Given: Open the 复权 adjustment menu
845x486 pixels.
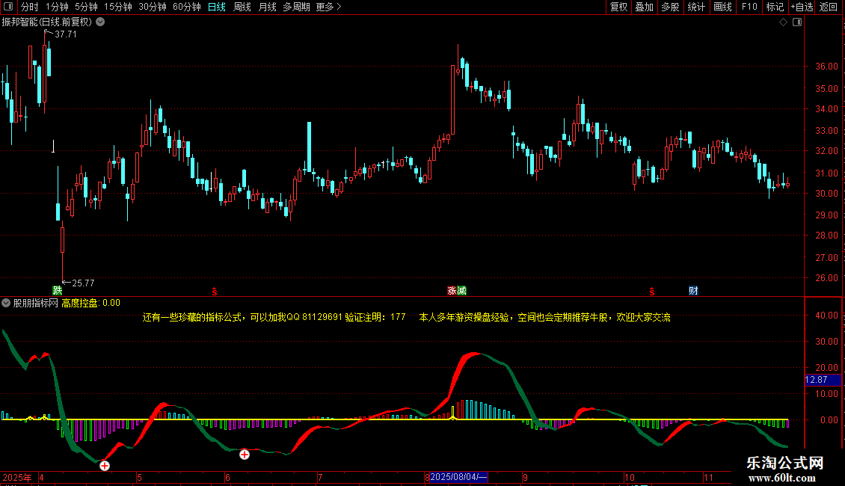Looking at the screenshot, I should pyautogui.click(x=618, y=7).
